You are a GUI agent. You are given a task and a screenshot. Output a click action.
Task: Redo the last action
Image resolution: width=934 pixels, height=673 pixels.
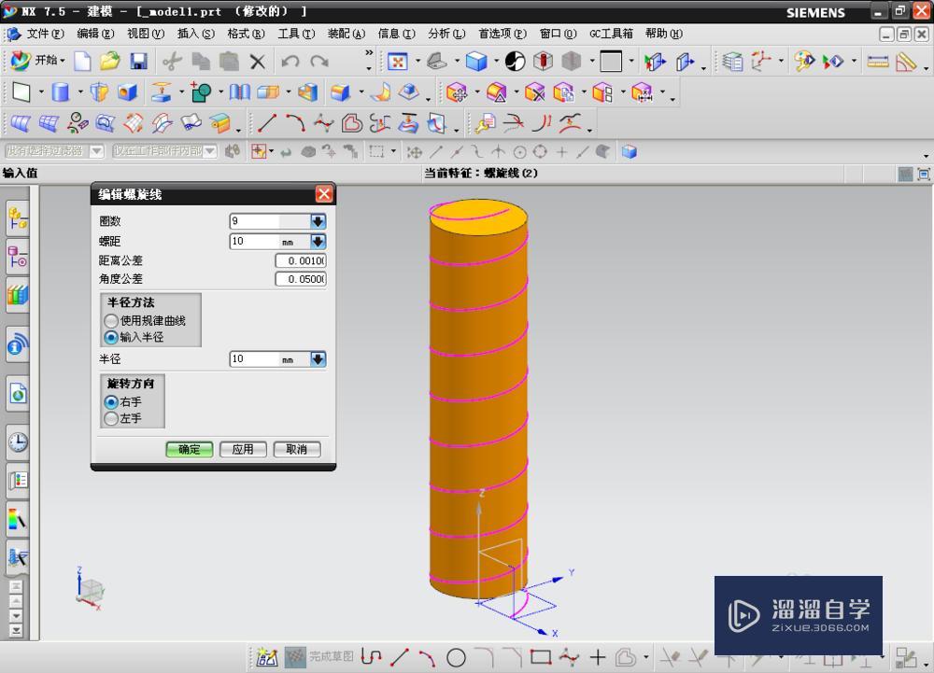click(319, 62)
